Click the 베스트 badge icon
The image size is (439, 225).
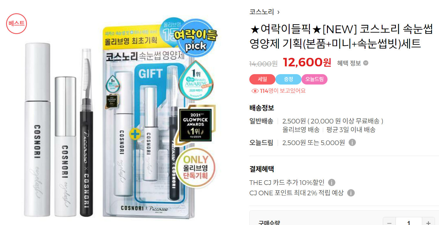[x=17, y=24]
